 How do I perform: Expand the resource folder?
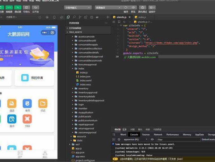click(x=81, y=136)
